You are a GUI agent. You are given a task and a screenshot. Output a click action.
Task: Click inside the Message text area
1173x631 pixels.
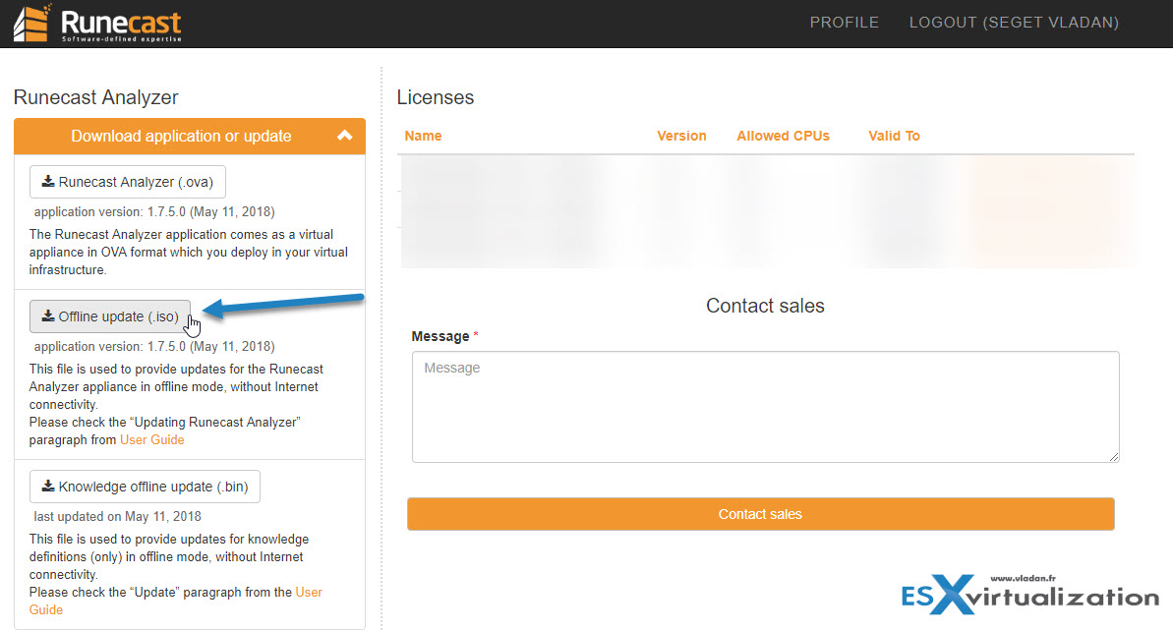coord(765,407)
